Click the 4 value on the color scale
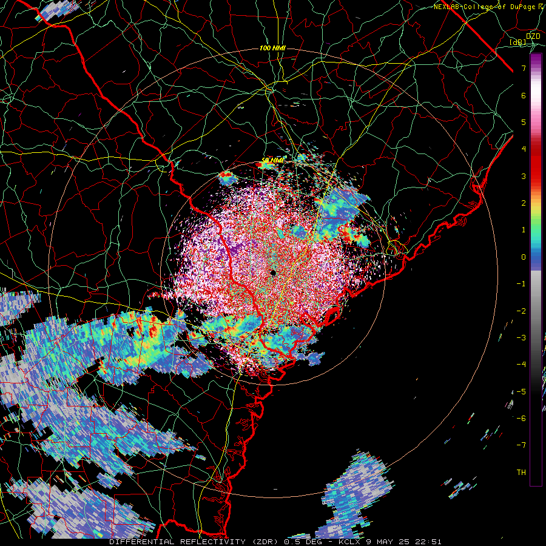Image resolution: width=546 pixels, height=546 pixels. [x=524, y=149]
